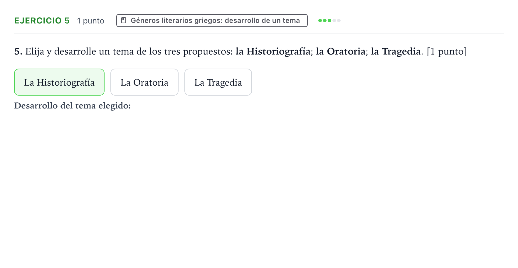This screenshot has height=268, width=518.
Task: Click the exercise 5 question statement
Action: pyautogui.click(x=240, y=51)
